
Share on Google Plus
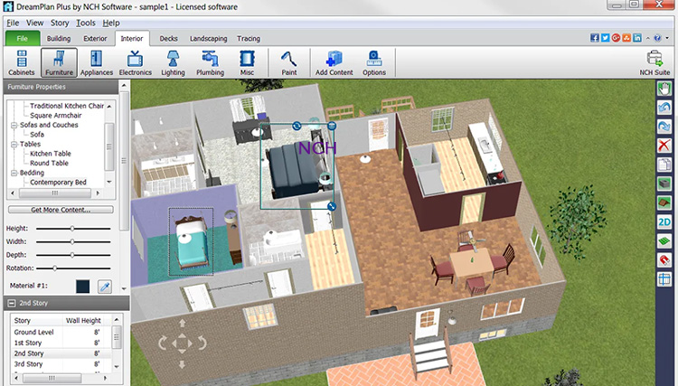616,38
